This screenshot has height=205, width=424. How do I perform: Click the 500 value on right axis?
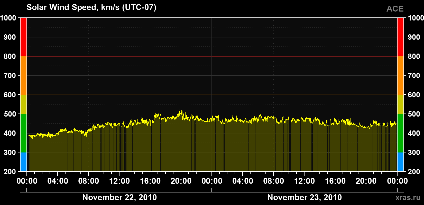coord(414,114)
